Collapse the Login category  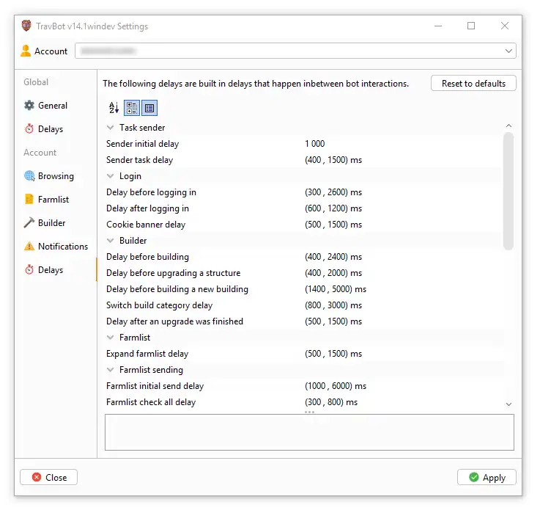tap(110, 176)
